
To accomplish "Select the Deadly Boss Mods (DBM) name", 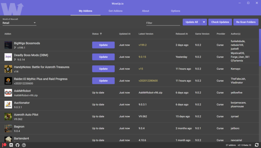I will click(31, 55).
